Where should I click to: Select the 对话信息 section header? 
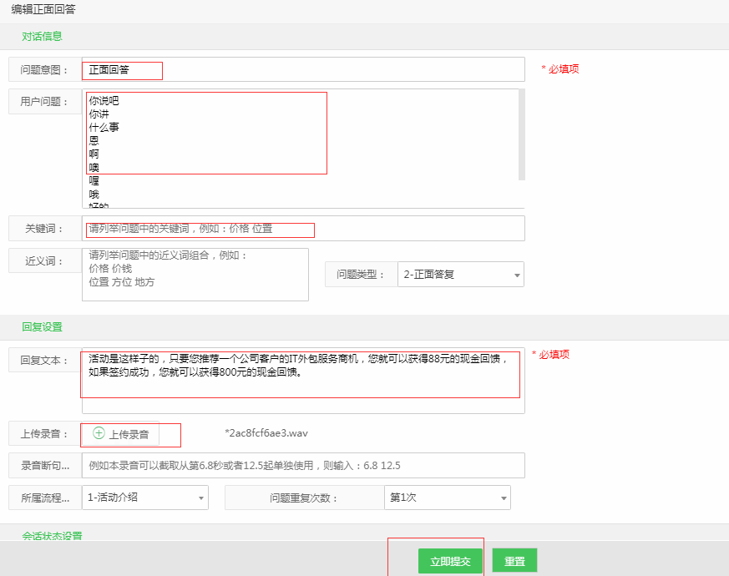tap(42, 37)
